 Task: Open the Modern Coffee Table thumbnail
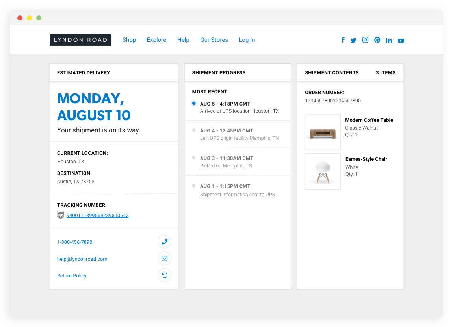click(x=323, y=132)
